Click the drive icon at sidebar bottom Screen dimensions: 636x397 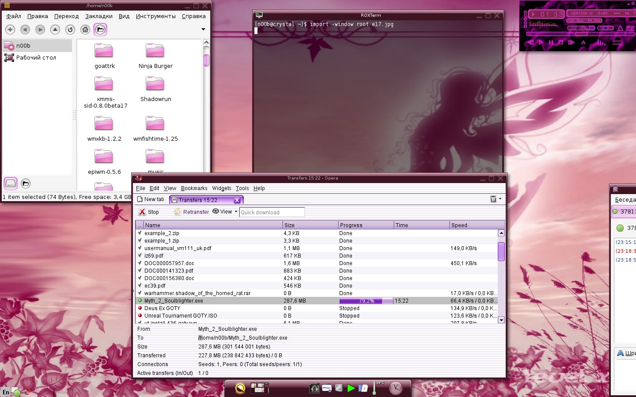tap(11, 184)
